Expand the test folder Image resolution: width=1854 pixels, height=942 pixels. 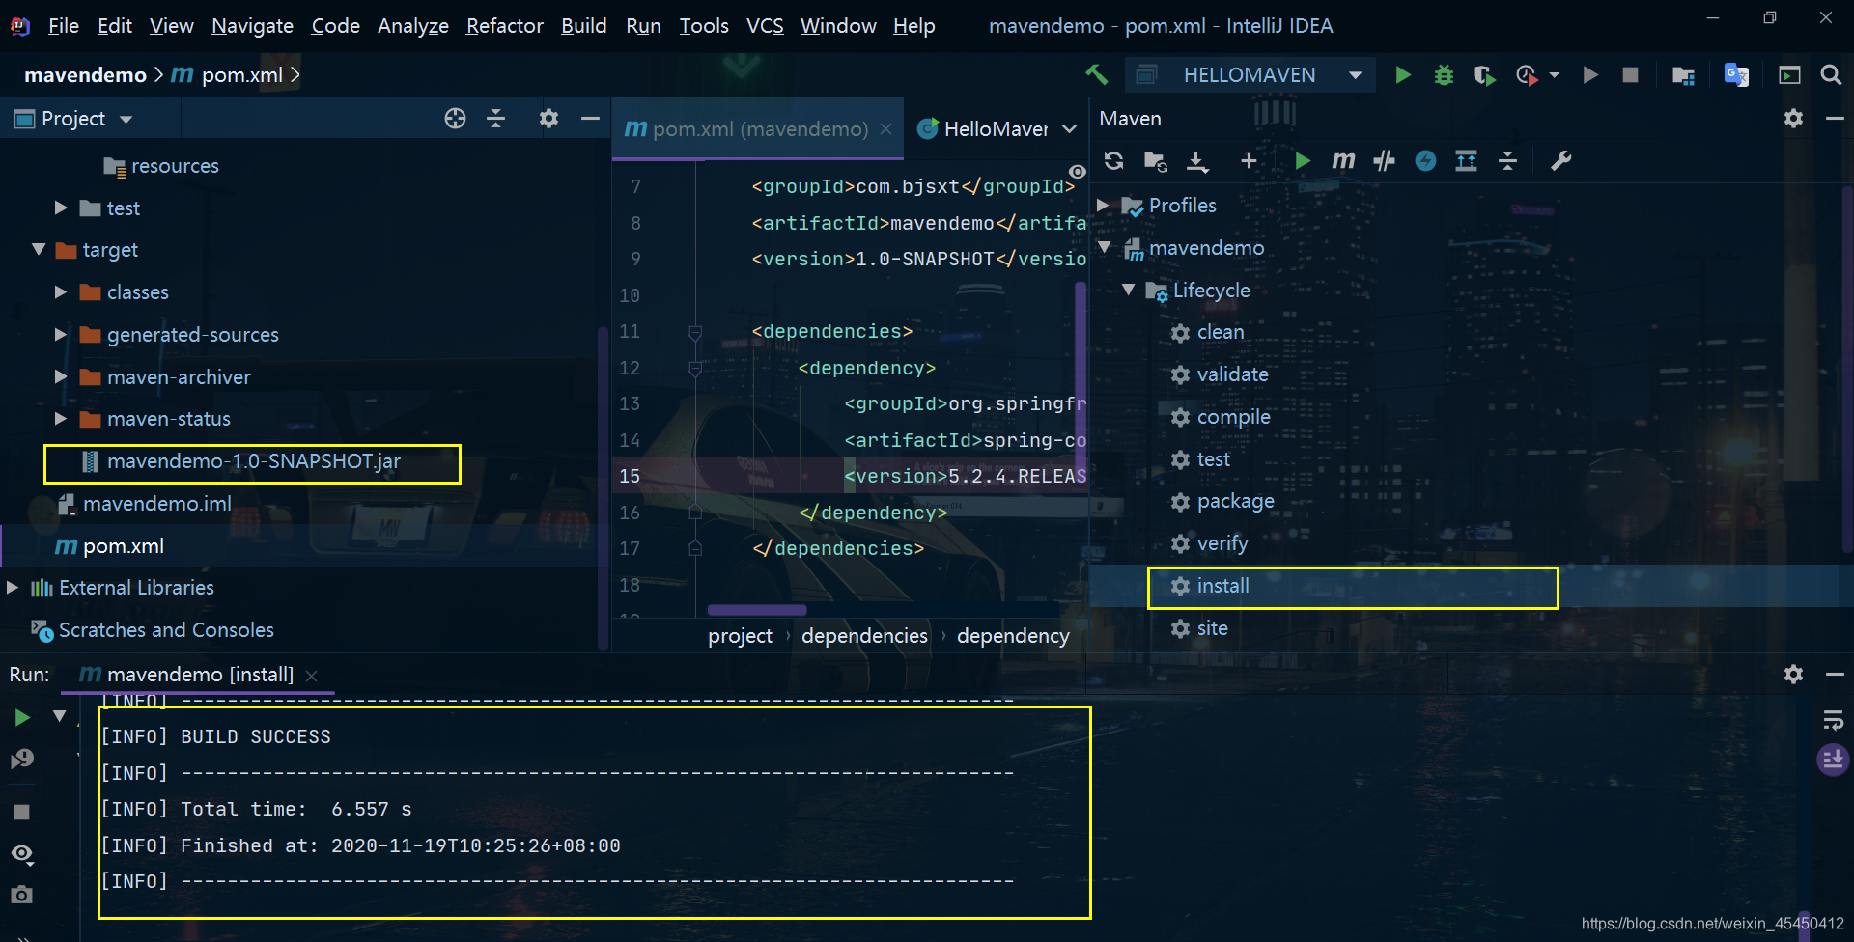[x=60, y=208]
